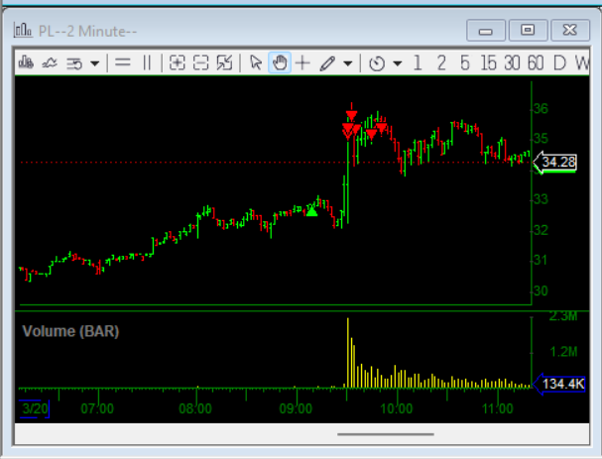Open the chart type bar icon
Viewport: 602px width, 459px height.
(x=26, y=62)
